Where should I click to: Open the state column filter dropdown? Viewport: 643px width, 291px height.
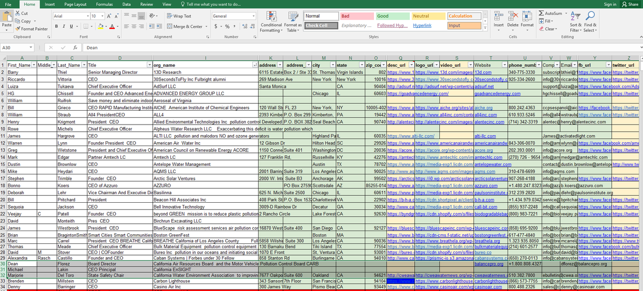pos(362,65)
